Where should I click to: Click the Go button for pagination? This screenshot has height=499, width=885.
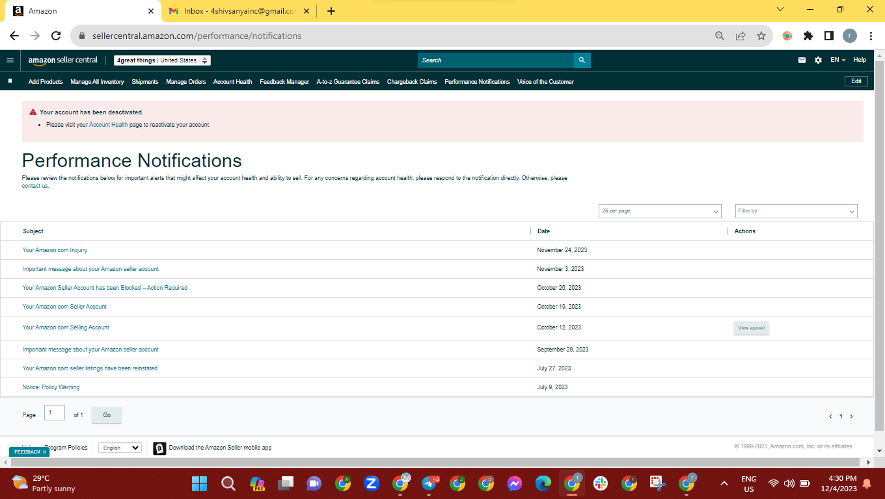point(107,415)
